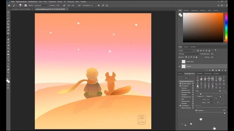Screen dimensions: 234x131
Task: Toggle the brush settings panel icon in options bar
Action: [x=26, y=5]
